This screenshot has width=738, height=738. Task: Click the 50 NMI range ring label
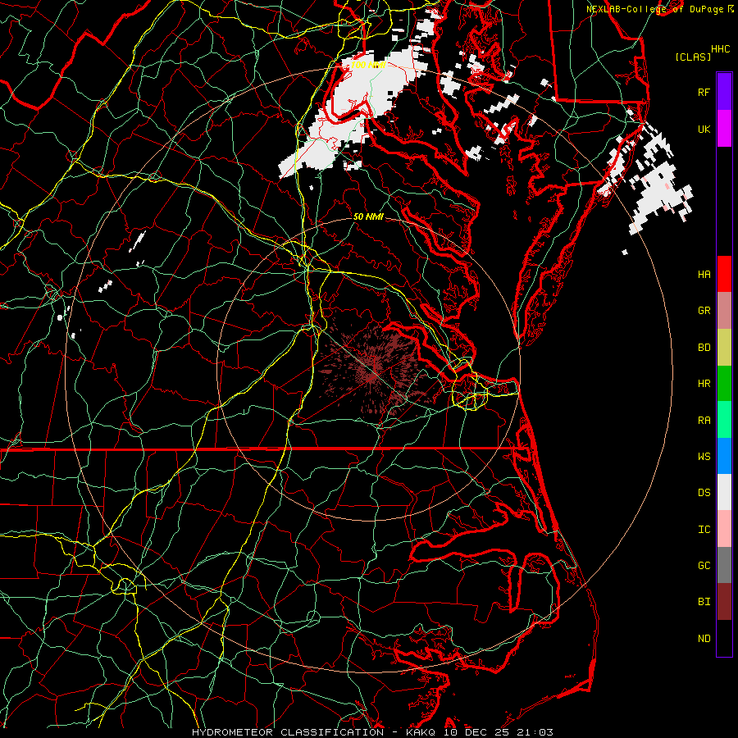click(368, 216)
